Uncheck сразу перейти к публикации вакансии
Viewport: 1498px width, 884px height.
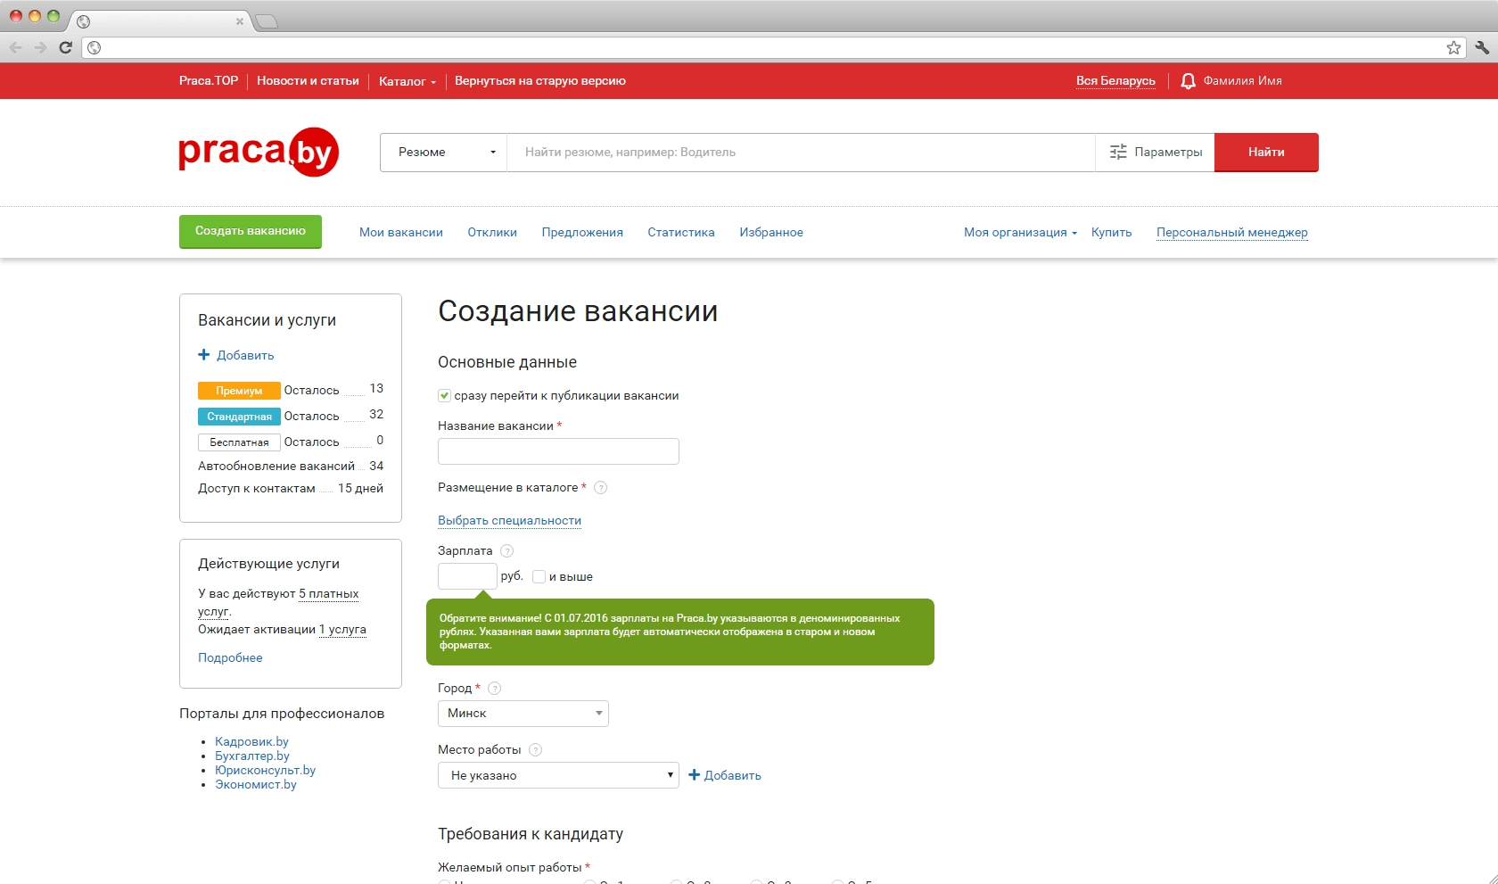tap(444, 396)
